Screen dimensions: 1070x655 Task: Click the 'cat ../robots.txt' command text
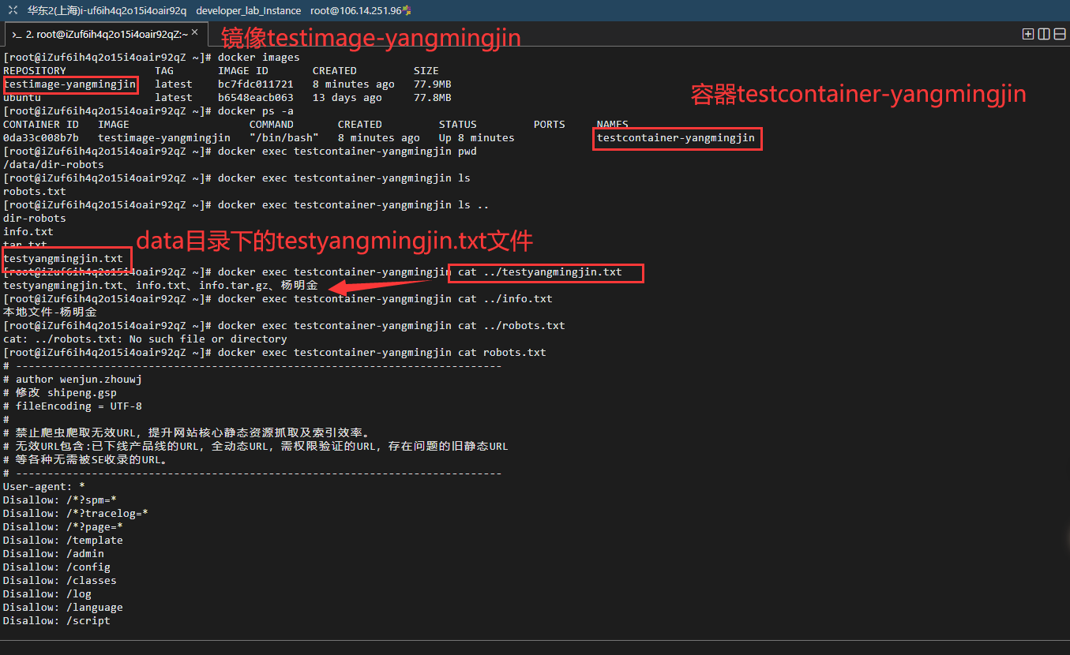click(x=512, y=326)
